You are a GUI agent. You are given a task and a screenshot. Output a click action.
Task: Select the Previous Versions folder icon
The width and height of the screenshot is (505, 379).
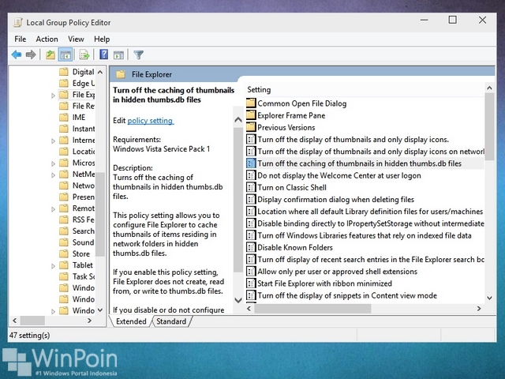[x=251, y=127]
